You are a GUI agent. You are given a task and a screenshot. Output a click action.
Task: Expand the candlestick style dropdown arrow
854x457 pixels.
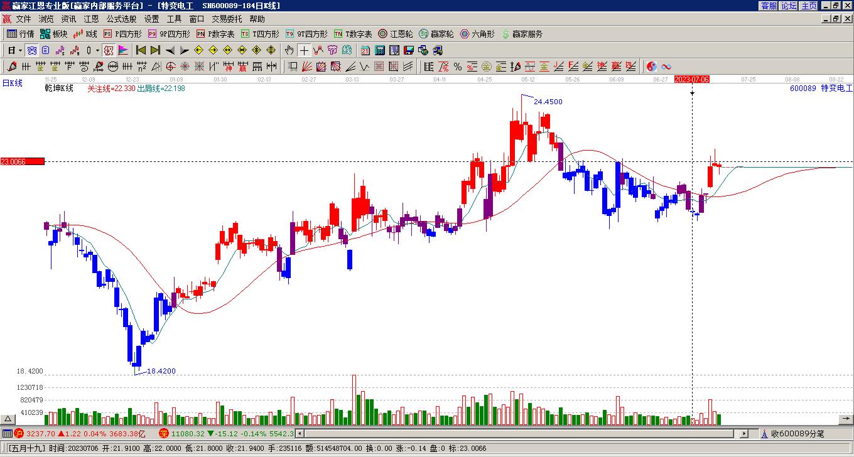click(x=97, y=50)
